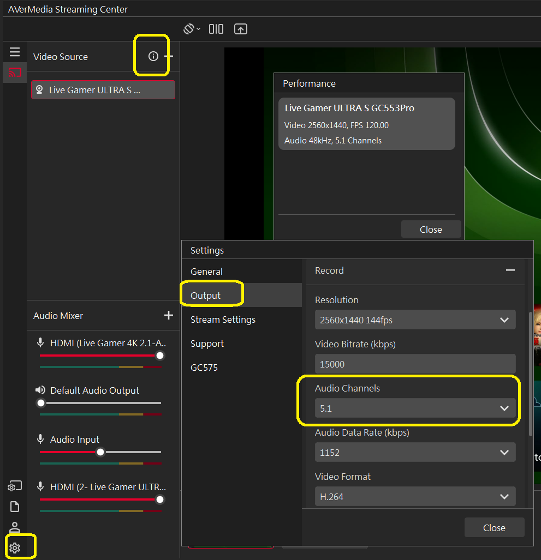541x560 pixels.
Task: Select the red streaming capture icon
Action: click(14, 73)
